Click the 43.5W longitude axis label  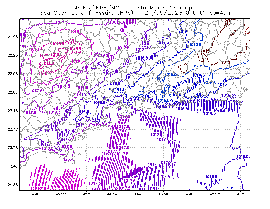[x=164, y=194]
